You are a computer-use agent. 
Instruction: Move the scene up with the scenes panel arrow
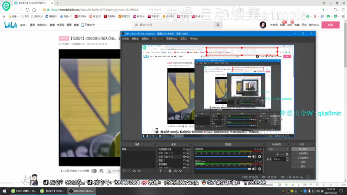[x=134, y=171]
